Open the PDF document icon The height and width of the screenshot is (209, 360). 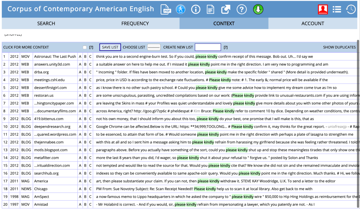166,9
